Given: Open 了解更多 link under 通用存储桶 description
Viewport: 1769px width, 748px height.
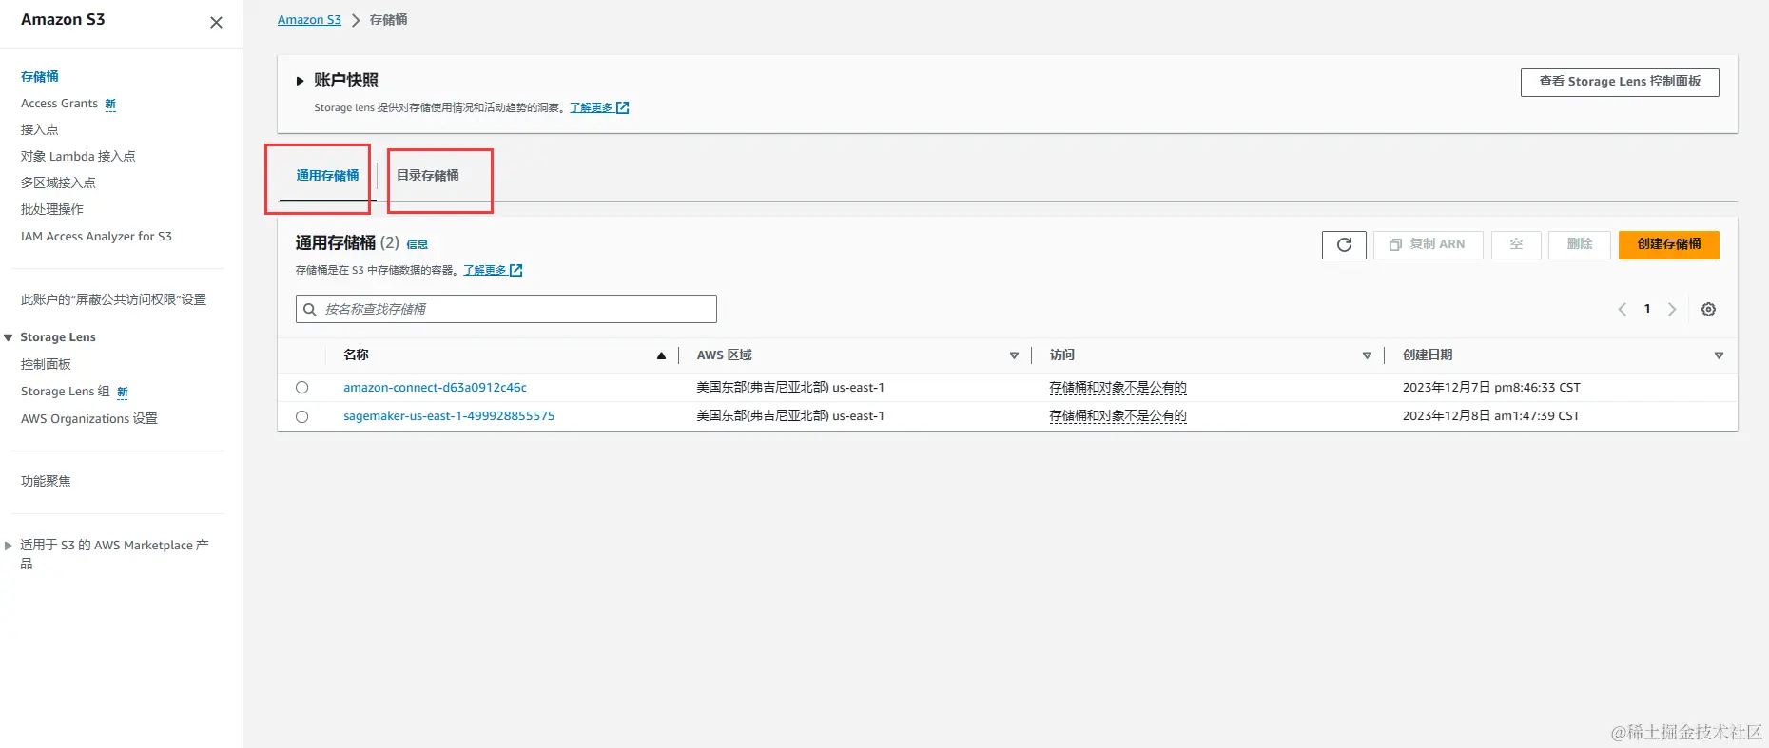Looking at the screenshot, I should click(485, 270).
